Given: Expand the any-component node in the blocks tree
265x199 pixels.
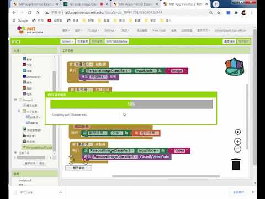Looking at the screenshot, I should [15, 153].
